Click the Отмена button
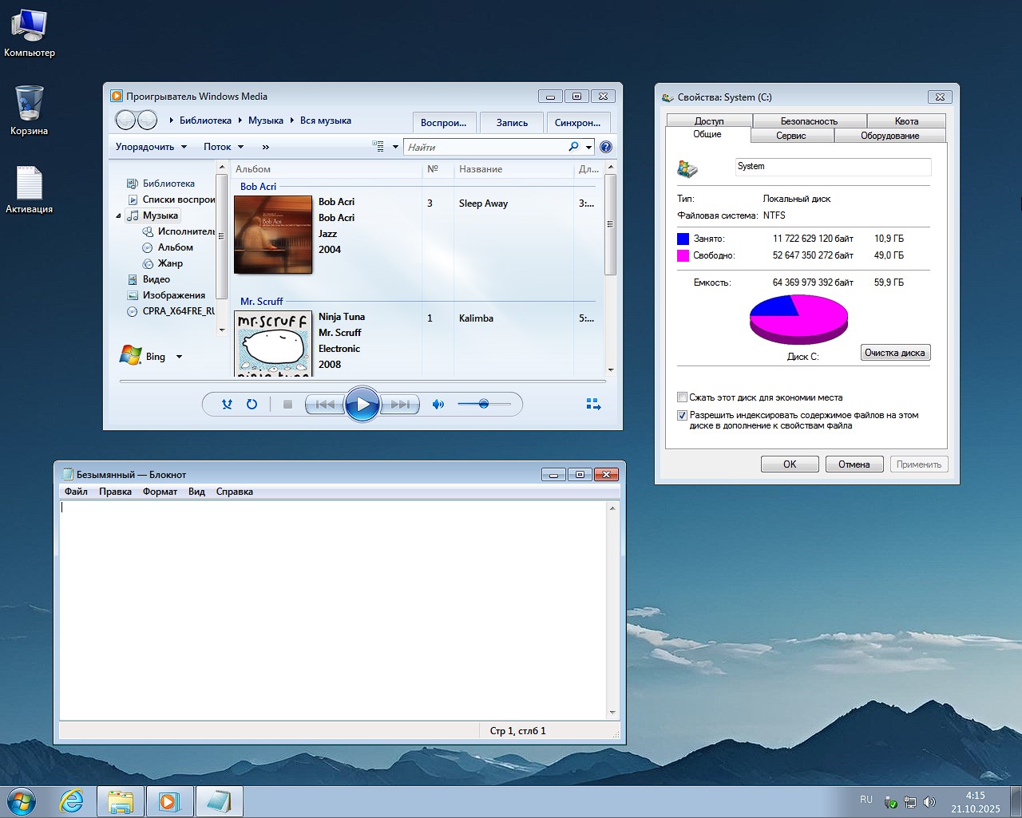 click(x=854, y=464)
